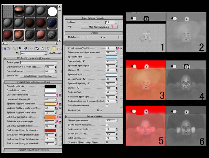Viewport: 209px width, 158px height.
Task: Click the Make Unique chain icon
Action: point(31,48)
